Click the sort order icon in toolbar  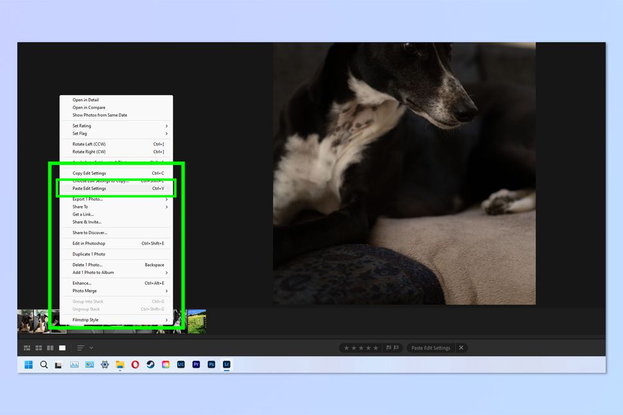[81, 348]
